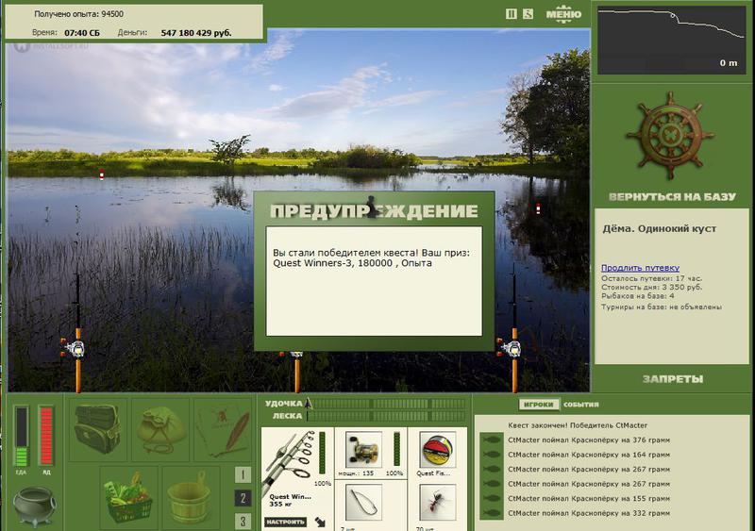This screenshot has height=531, width=755.
Task: Click the left red float on water
Action: click(x=102, y=174)
